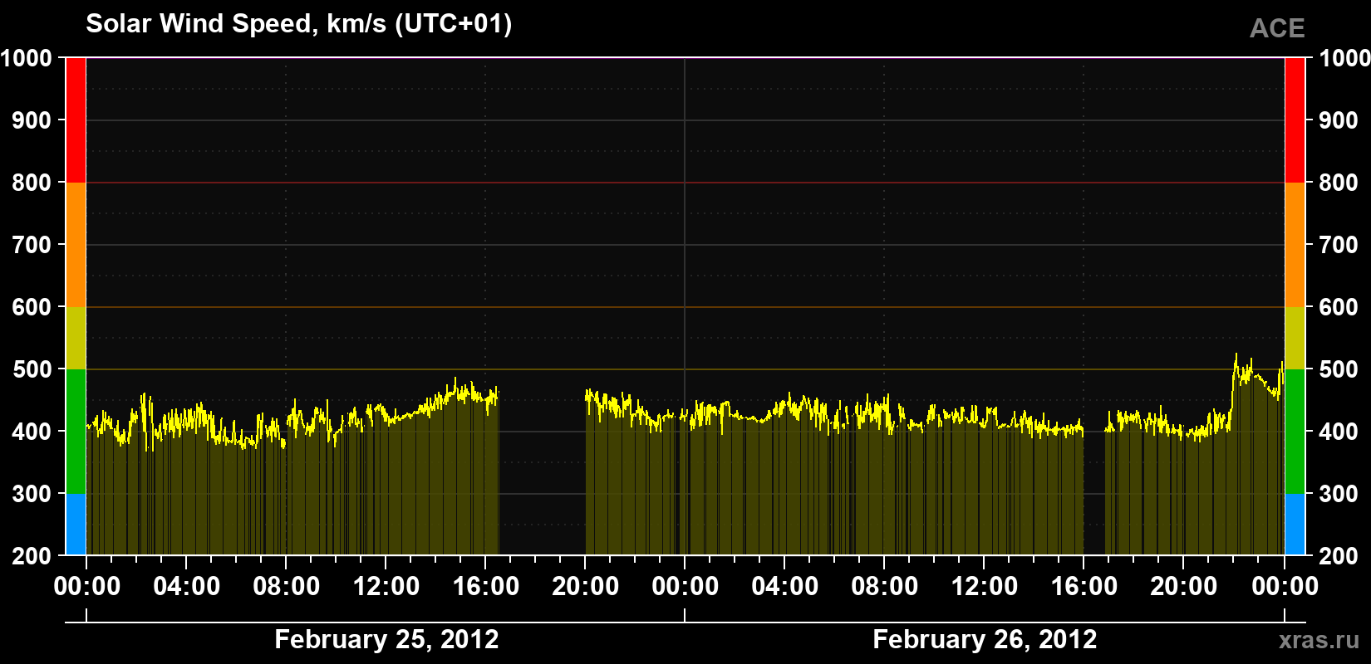The image size is (1371, 664).
Task: Click the red segment of left color scale
Action: 76,120
